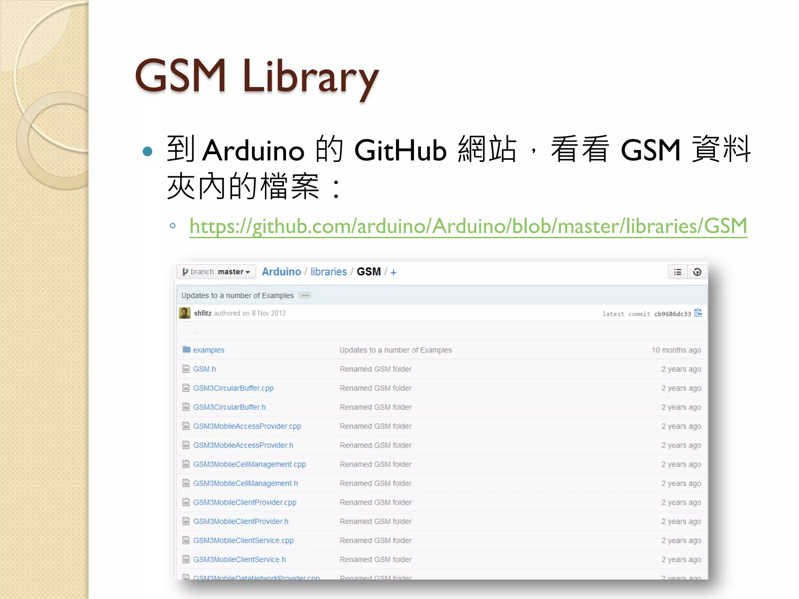Expand the commit message ellipsis button

coord(305,295)
